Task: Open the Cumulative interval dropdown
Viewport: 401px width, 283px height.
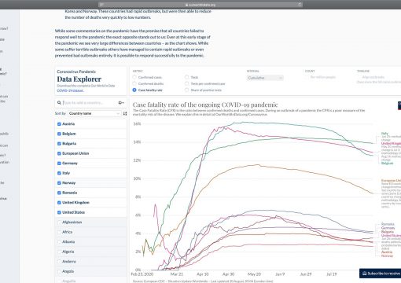Action: 265,78
